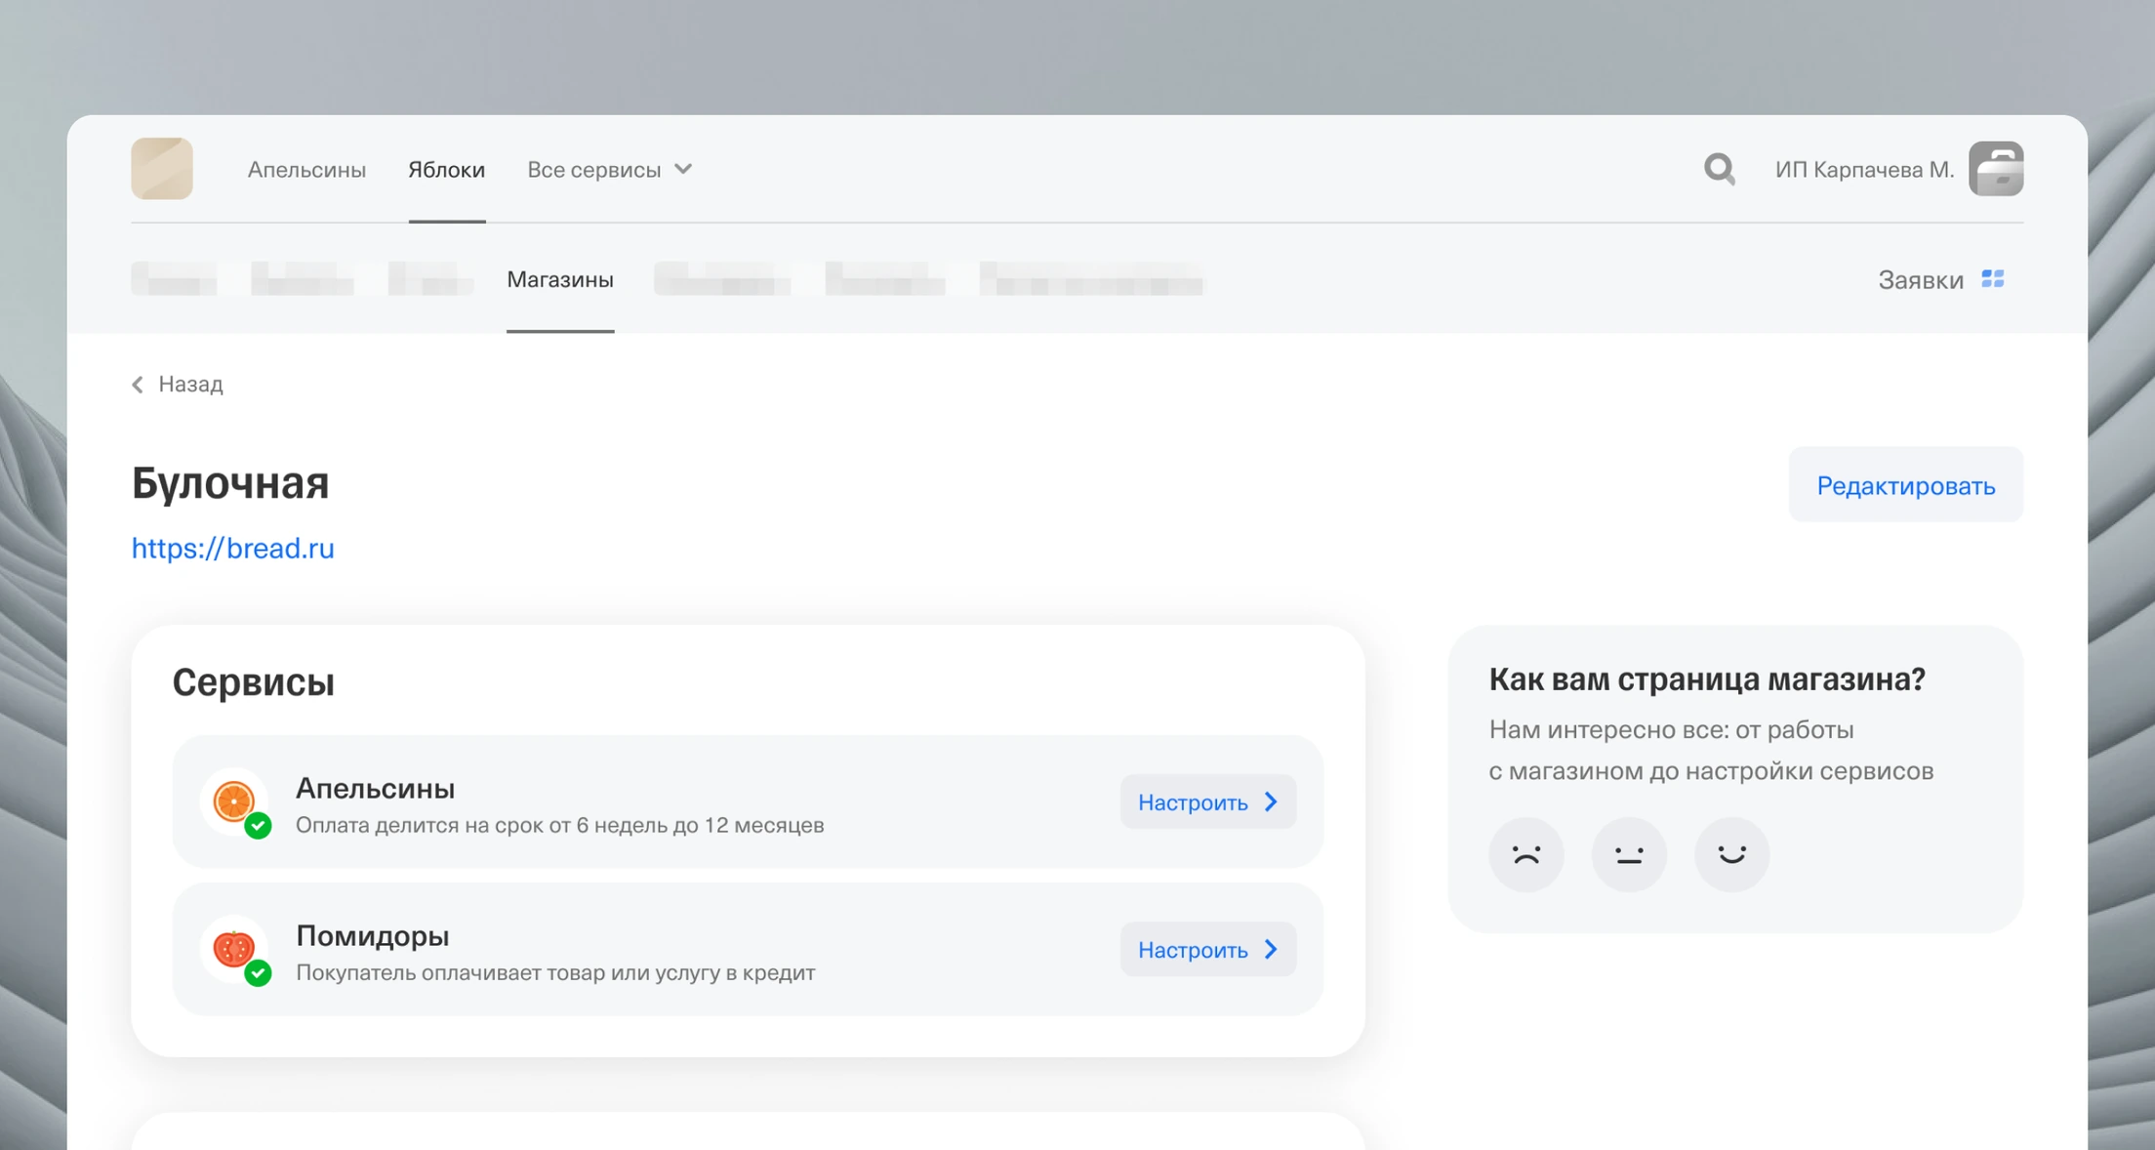The height and width of the screenshot is (1150, 2155).
Task: Select the sad face feedback rating
Action: 1526,854
